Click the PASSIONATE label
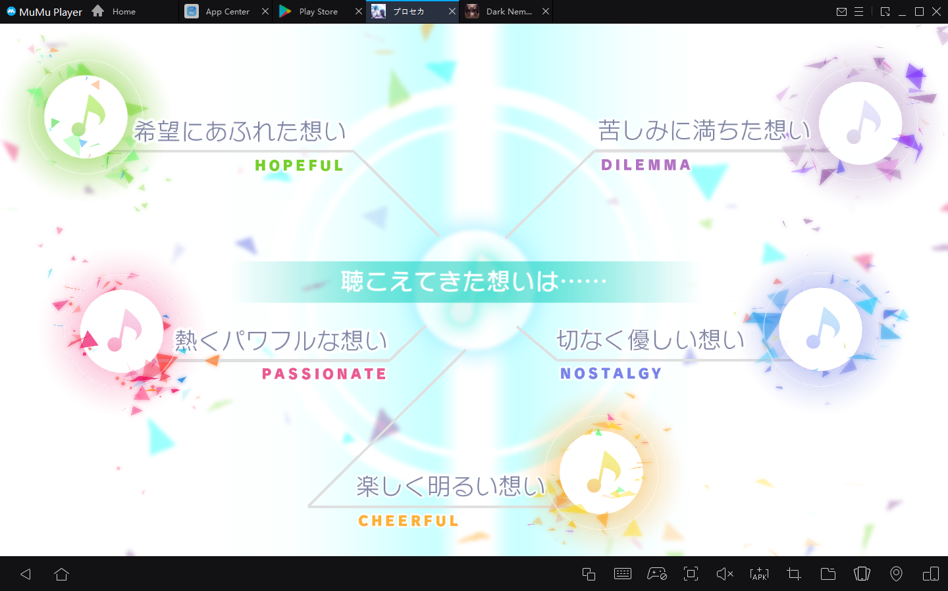This screenshot has height=591, width=948. click(x=325, y=374)
